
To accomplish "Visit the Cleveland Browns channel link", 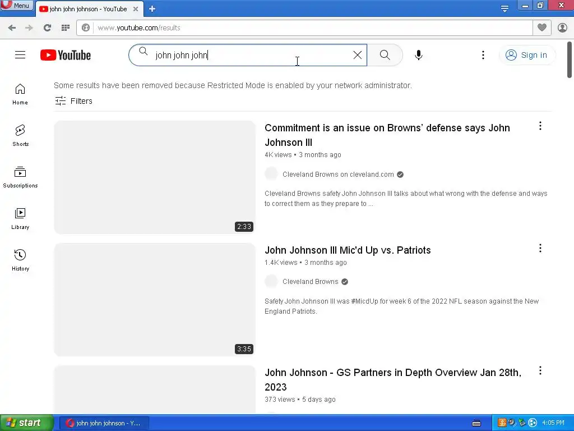I will [310, 282].
